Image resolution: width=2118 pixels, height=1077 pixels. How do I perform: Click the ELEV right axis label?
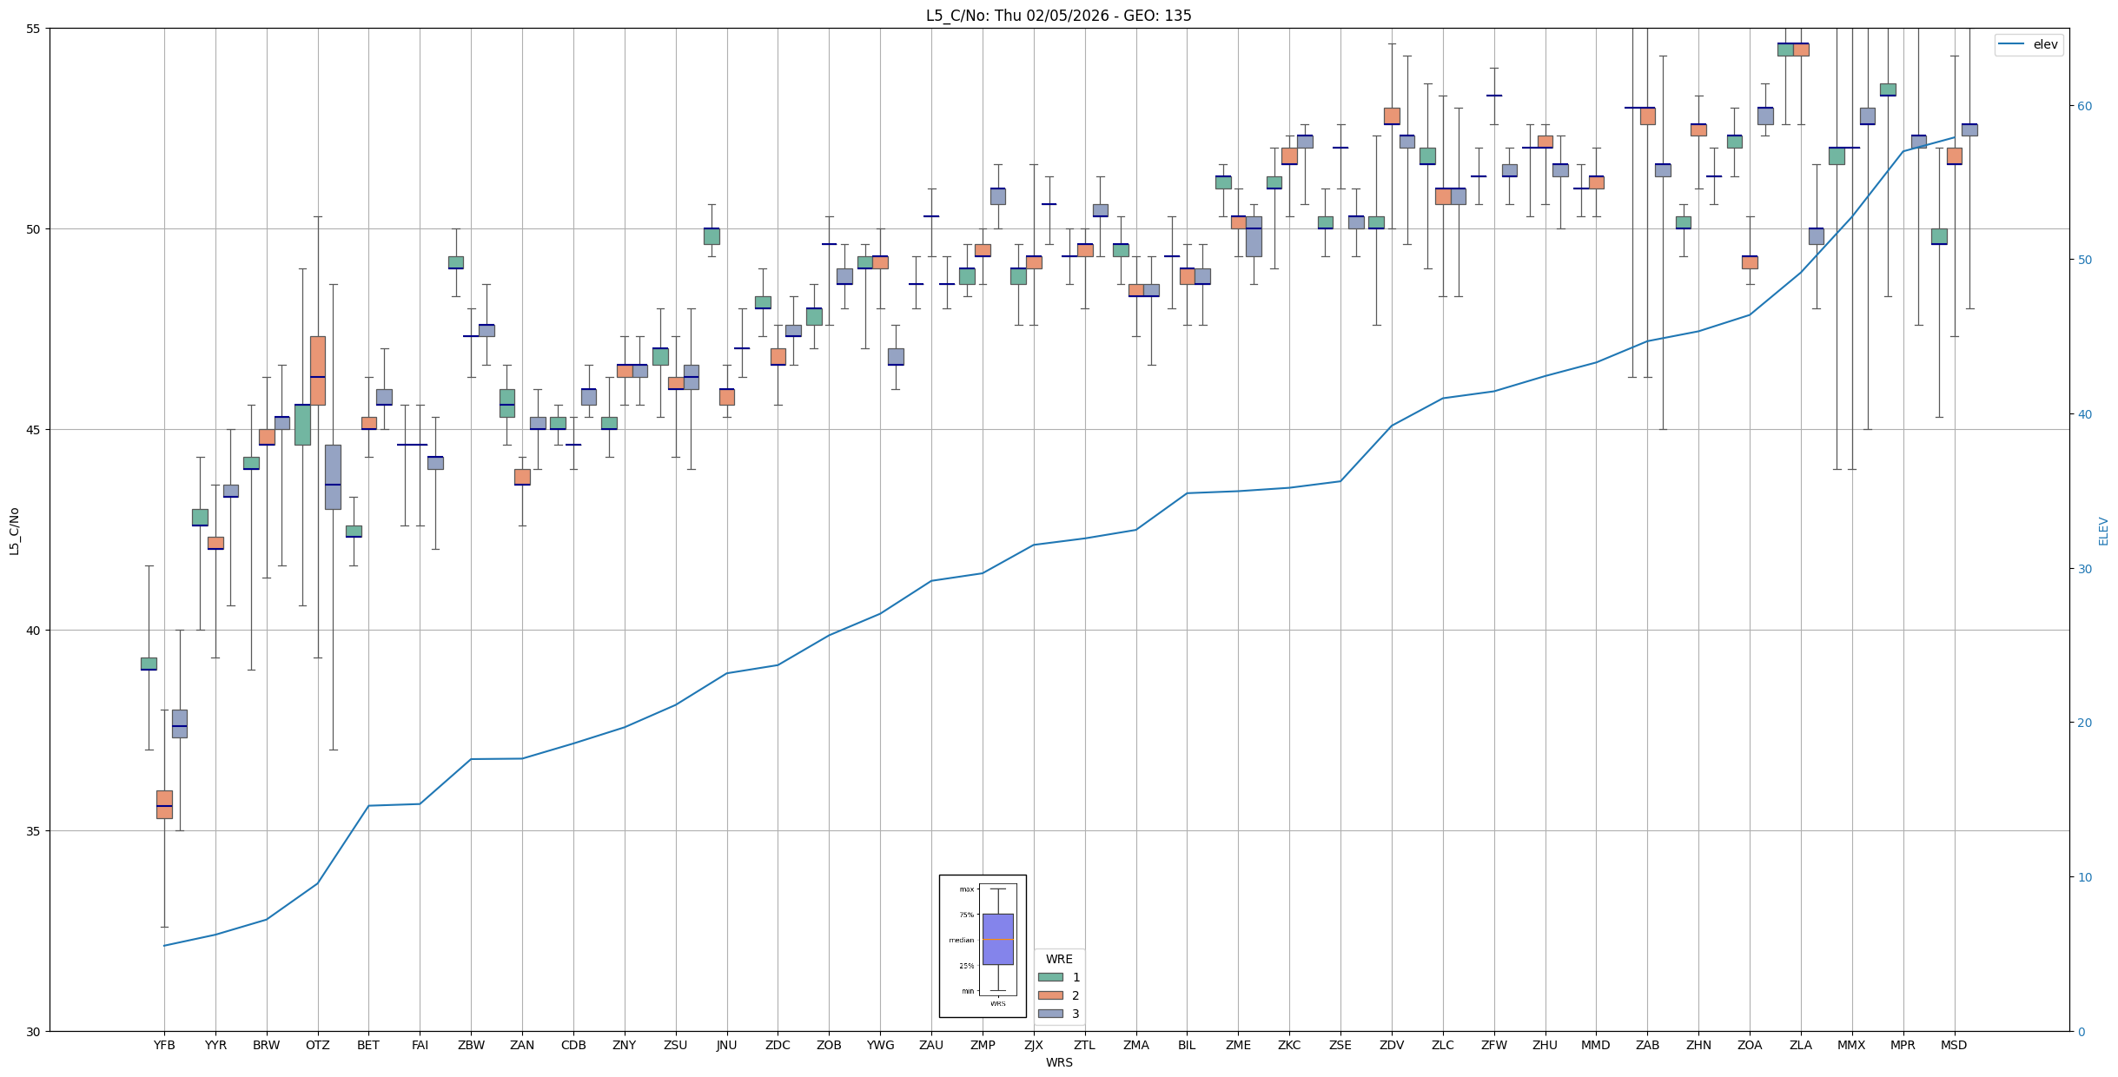(2103, 531)
